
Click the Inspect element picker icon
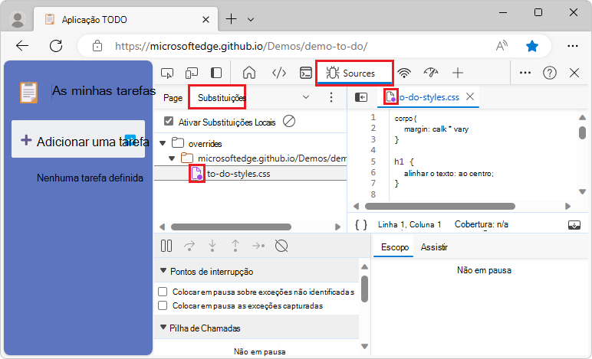(x=166, y=73)
